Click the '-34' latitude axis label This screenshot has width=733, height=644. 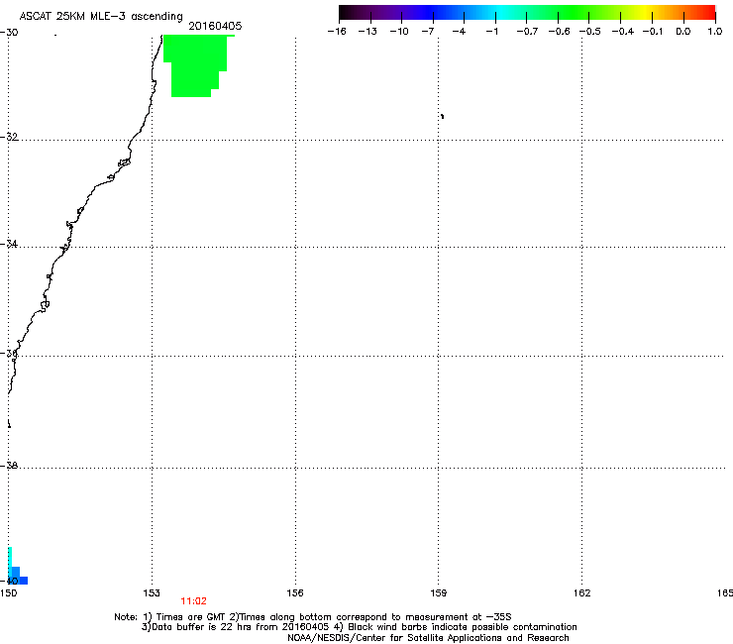(x=9, y=244)
